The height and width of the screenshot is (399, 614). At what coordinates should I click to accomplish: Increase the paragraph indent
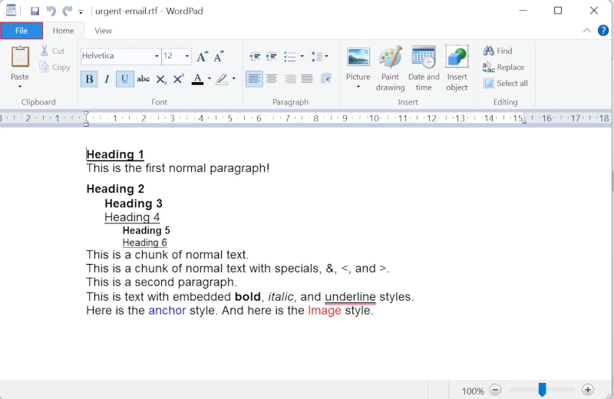[272, 57]
